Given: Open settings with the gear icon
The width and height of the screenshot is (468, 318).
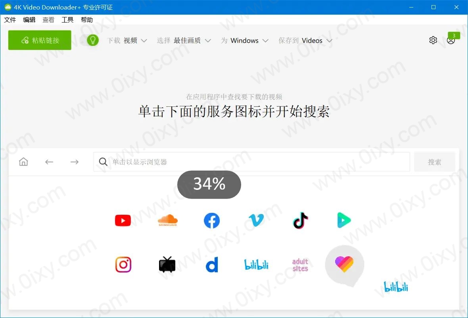Looking at the screenshot, I should 433,40.
